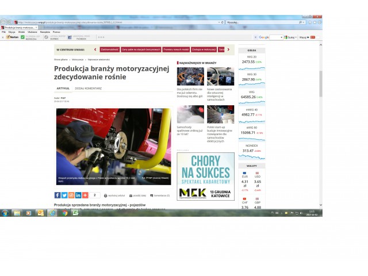
Task: Click the page vertical scrollbar
Action: click(320, 86)
